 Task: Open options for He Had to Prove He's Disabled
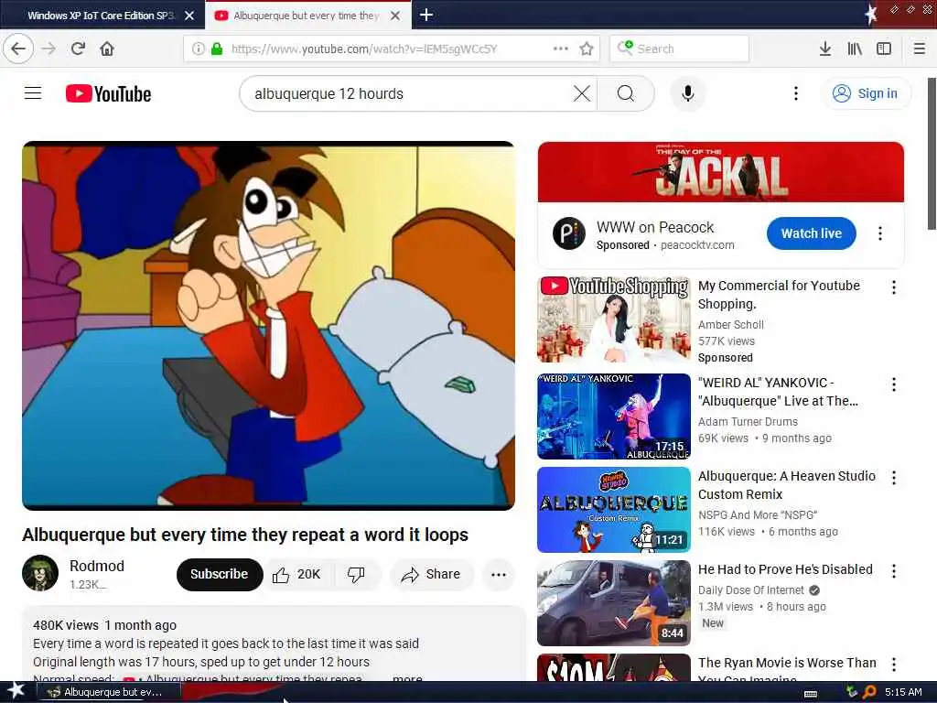click(x=893, y=571)
